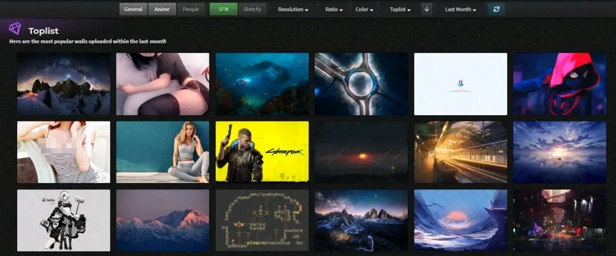This screenshot has width=616, height=256.
Task: Toggle the Anime category filter
Action: click(x=162, y=9)
